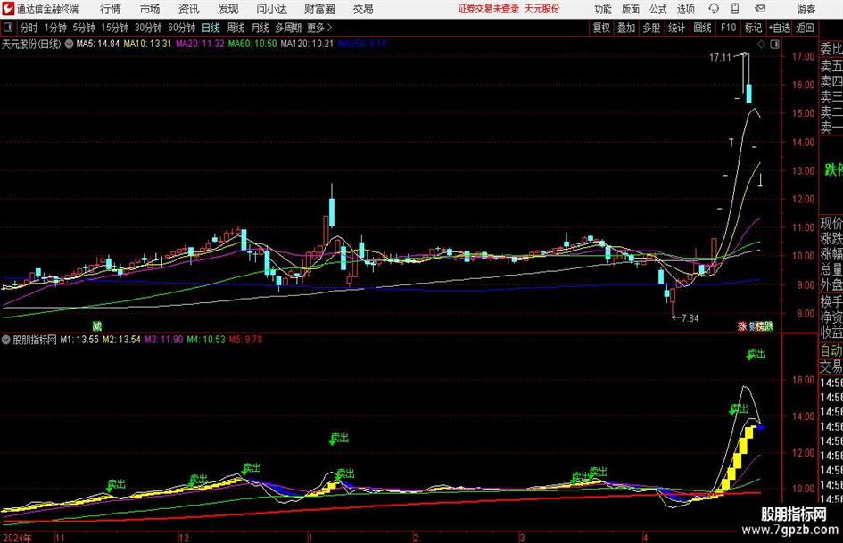
Task: Click the M4: 10.53 indicator value
Action: [206, 339]
